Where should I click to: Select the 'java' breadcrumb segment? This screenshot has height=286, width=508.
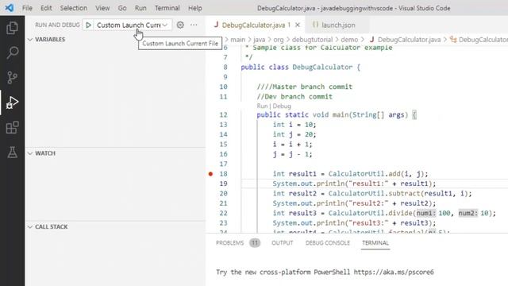point(260,40)
